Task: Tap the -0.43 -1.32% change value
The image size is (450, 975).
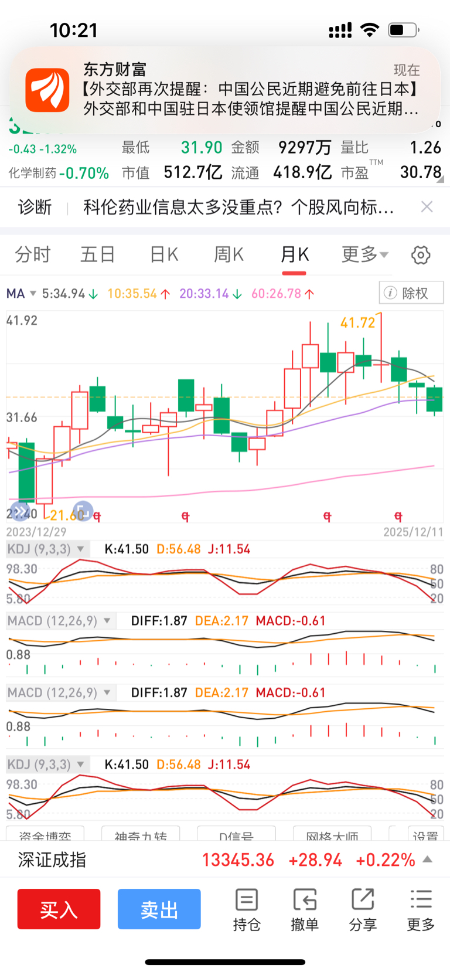Action: tap(43, 149)
